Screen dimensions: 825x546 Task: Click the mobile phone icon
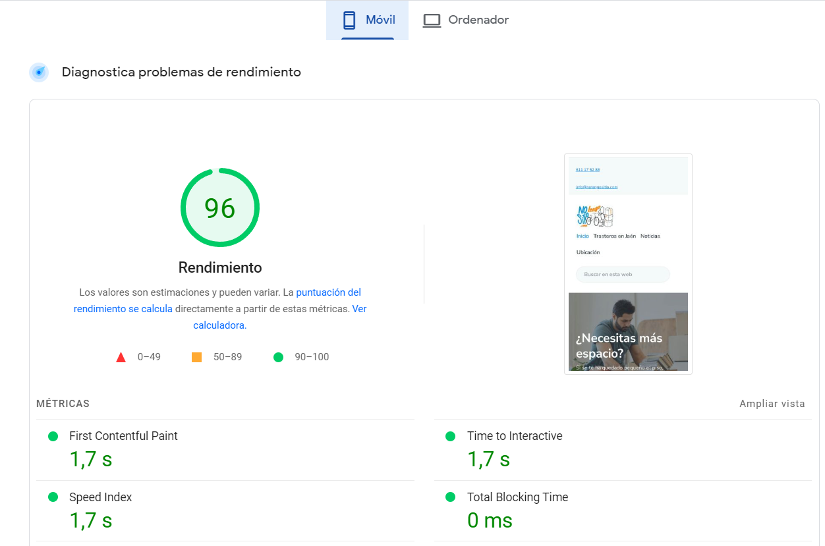click(x=349, y=20)
